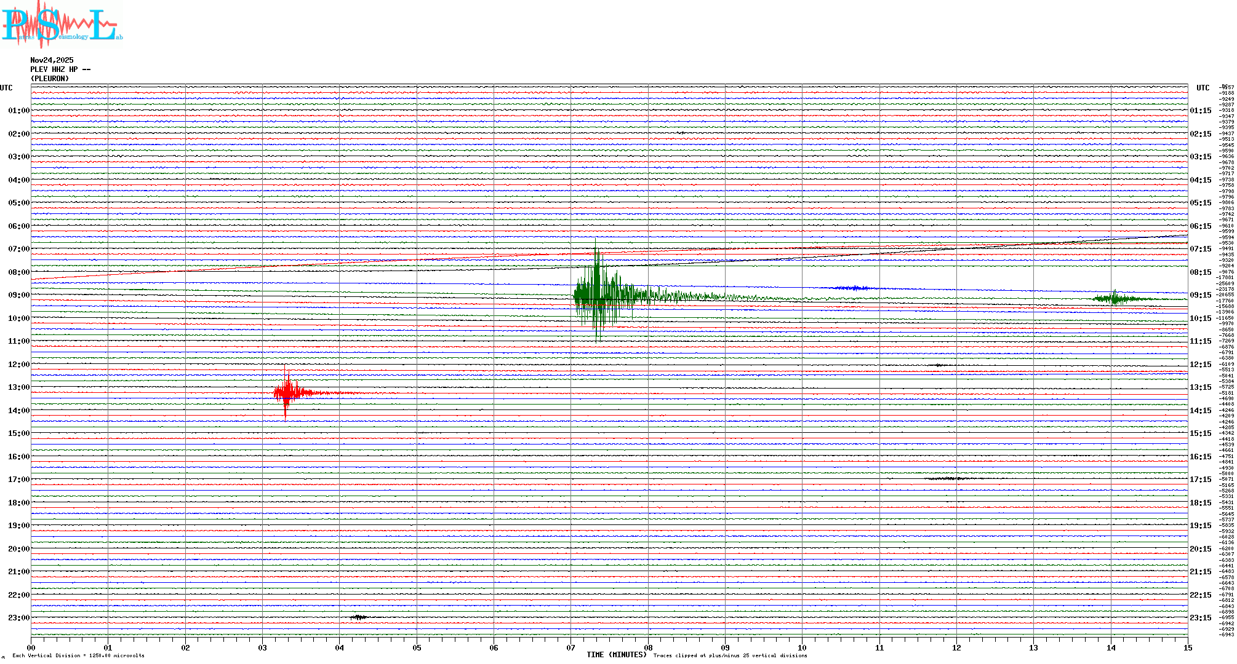Click the UTC label at top right
Viewport: 1237px width, 664px height.
tap(1203, 88)
